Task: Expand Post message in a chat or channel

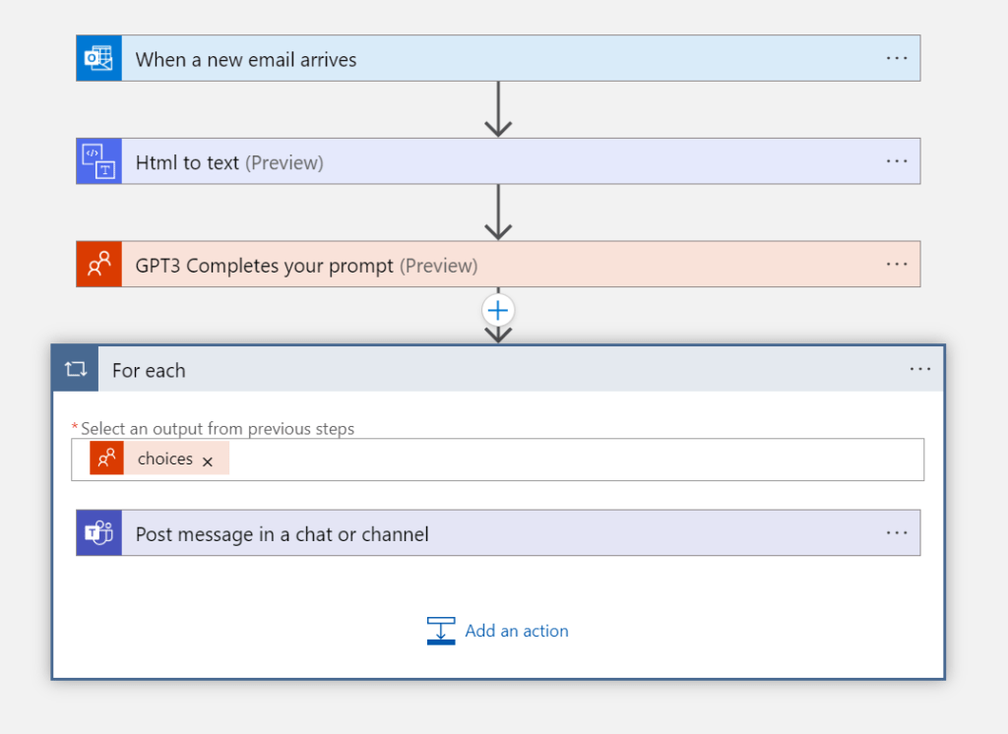Action: coord(498,533)
